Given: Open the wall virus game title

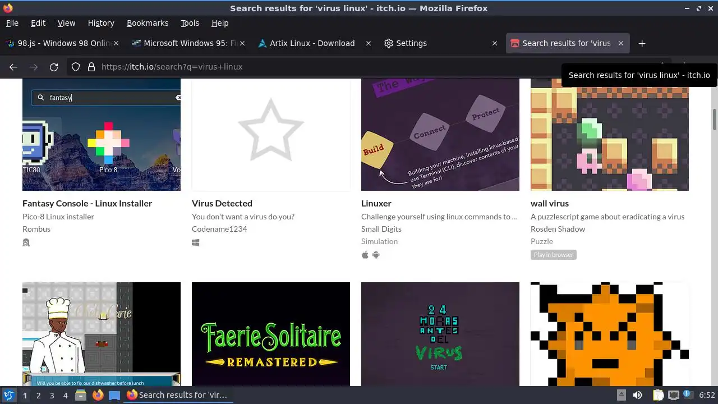Looking at the screenshot, I should [x=550, y=203].
